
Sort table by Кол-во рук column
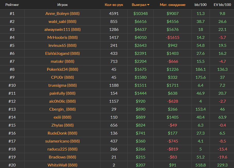[x=114, y=5]
